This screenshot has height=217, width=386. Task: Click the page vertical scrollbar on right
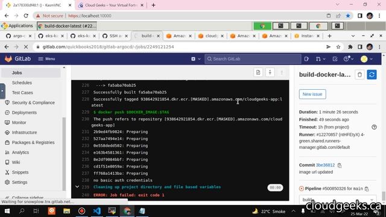pos(384,196)
